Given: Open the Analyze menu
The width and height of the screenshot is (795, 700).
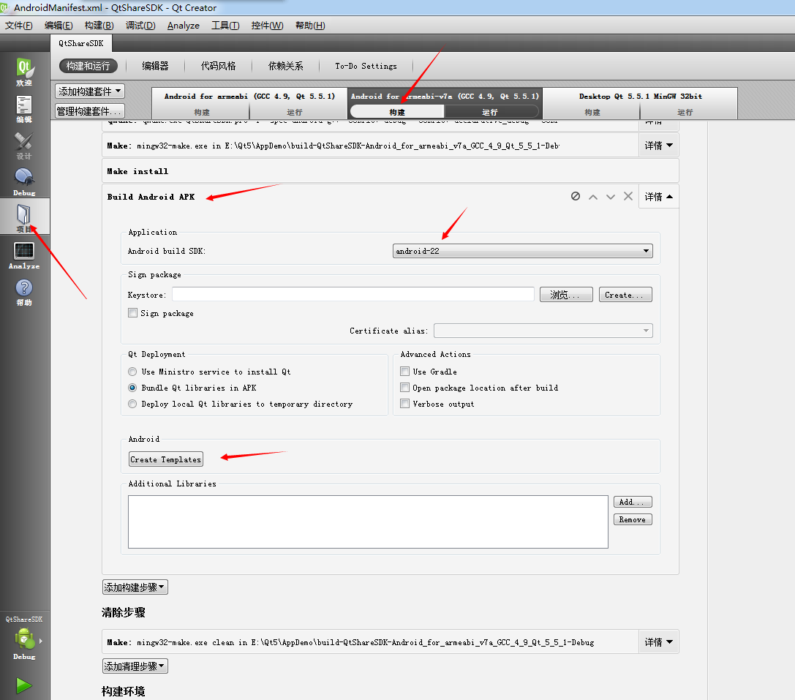Looking at the screenshot, I should tap(183, 26).
